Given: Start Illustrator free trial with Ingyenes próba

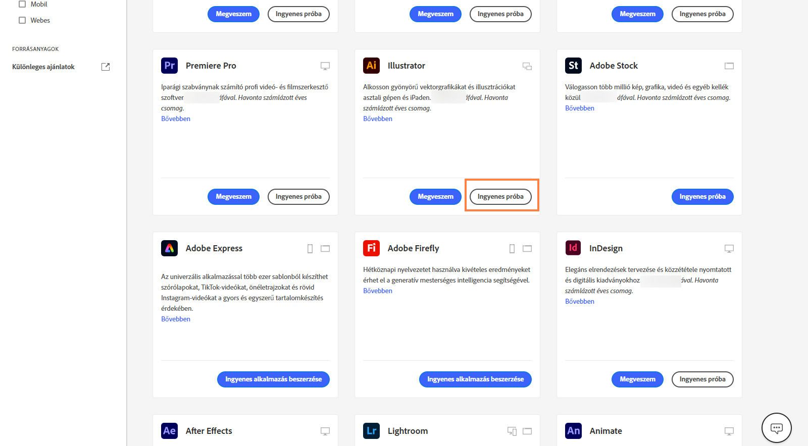Looking at the screenshot, I should pos(500,197).
